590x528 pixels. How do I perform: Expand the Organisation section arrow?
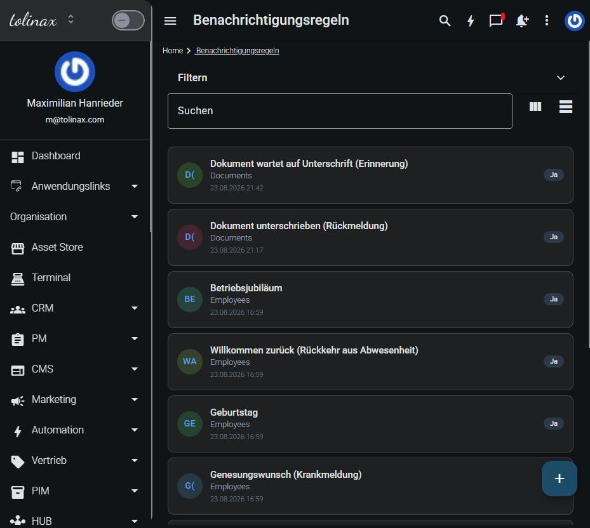point(135,216)
